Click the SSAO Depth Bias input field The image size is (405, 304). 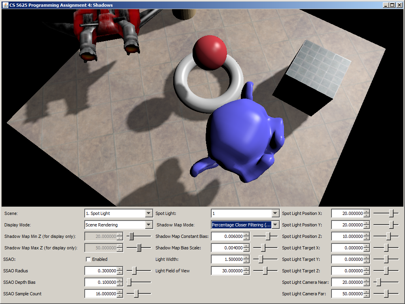click(101, 282)
